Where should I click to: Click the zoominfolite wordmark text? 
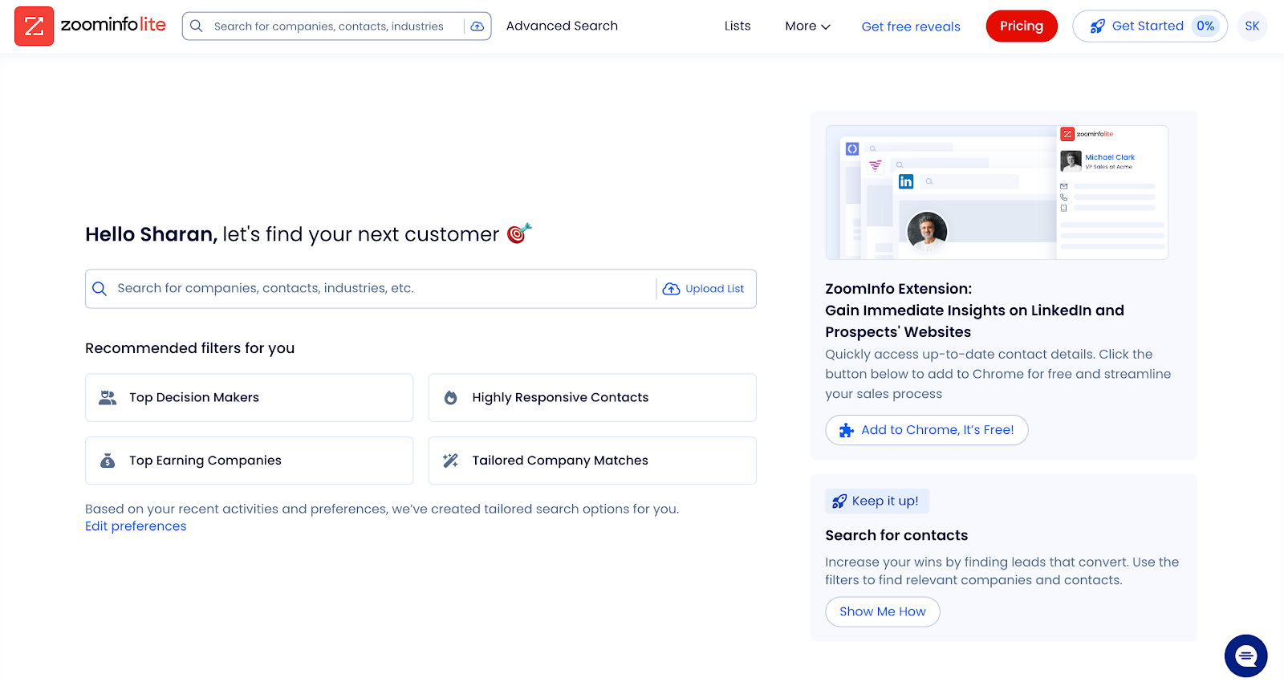coord(113,25)
